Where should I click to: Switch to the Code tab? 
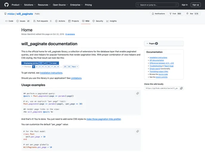coord(9,21)
